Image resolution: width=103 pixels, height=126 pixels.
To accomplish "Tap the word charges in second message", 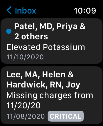I will [x=55, y=96].
